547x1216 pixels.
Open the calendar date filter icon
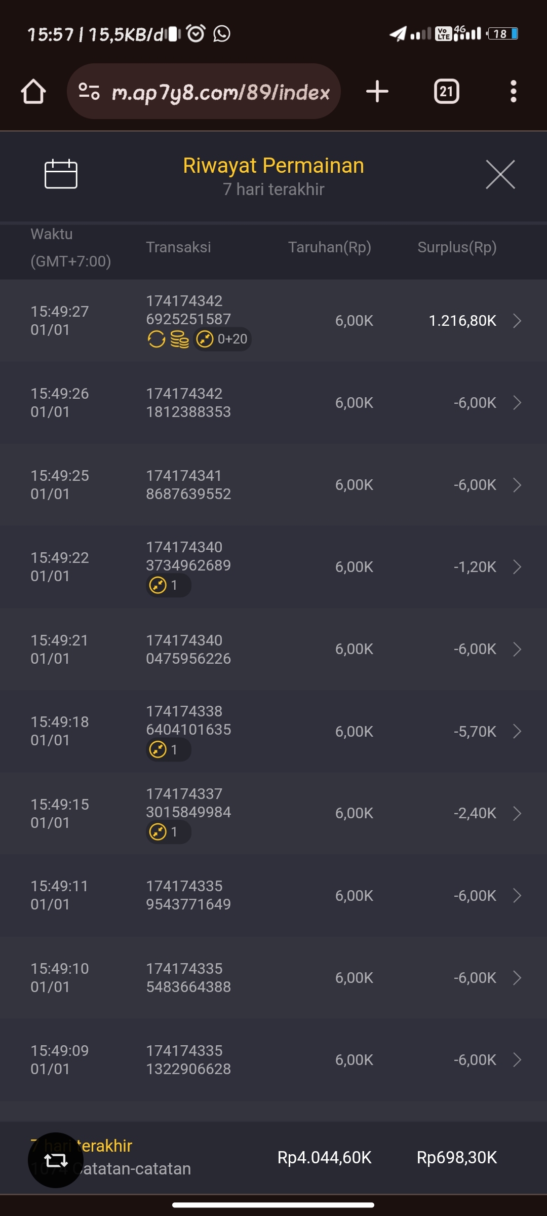[61, 174]
